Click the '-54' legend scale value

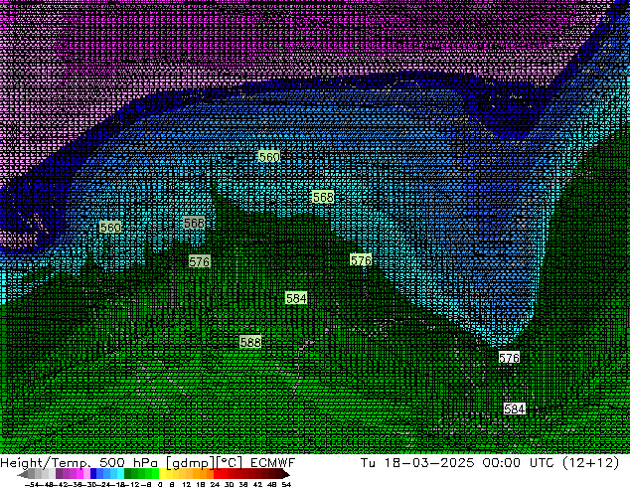[32, 484]
